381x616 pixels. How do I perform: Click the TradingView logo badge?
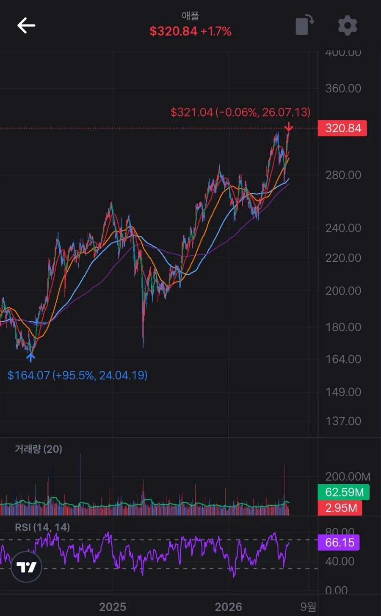click(x=26, y=566)
